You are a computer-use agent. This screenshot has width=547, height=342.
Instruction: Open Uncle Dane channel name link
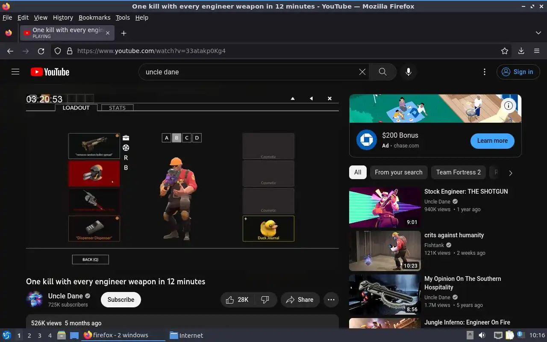point(65,296)
